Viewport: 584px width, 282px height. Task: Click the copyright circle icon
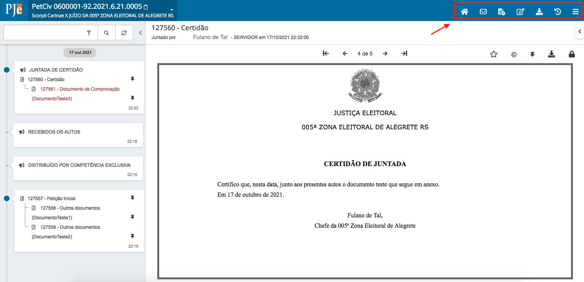pos(514,54)
